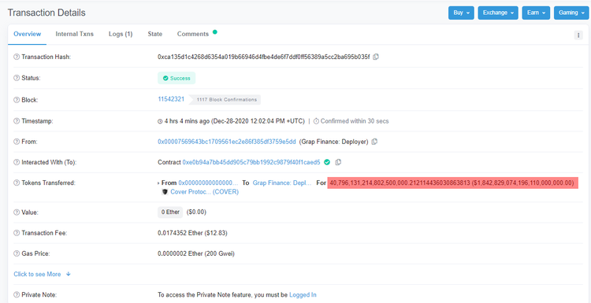Open the Cover Protoc... (COVER) token link

point(205,191)
